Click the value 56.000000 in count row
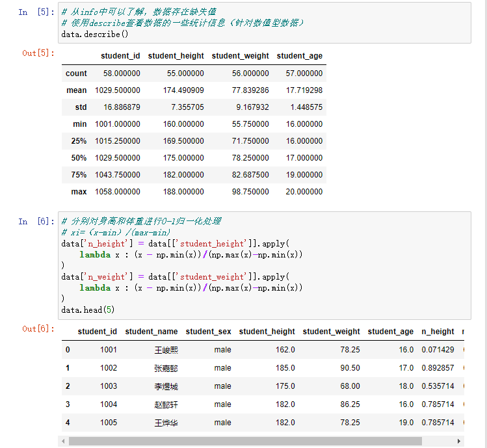Image resolution: width=487 pixels, height=448 pixels. tap(250, 73)
